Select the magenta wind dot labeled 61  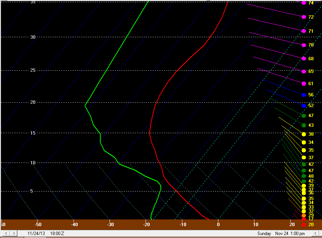coord(304,84)
